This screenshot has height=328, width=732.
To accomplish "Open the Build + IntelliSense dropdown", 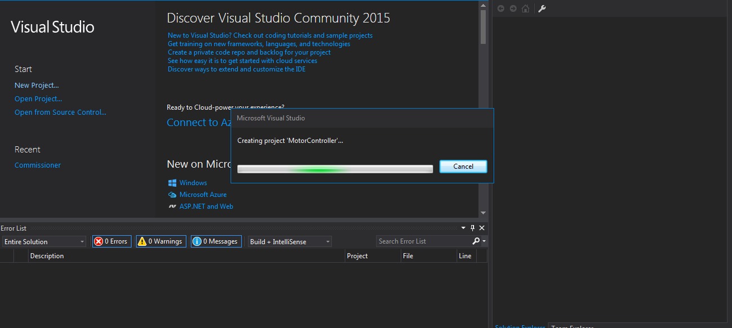I will (289, 241).
